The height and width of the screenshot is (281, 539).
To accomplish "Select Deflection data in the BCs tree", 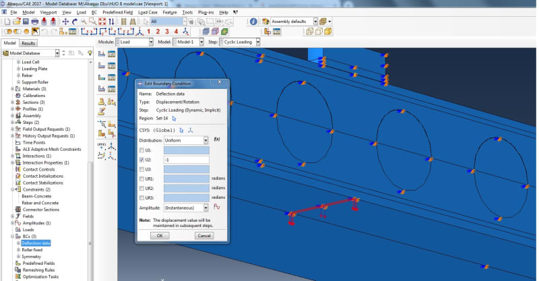I will pyautogui.click(x=36, y=243).
